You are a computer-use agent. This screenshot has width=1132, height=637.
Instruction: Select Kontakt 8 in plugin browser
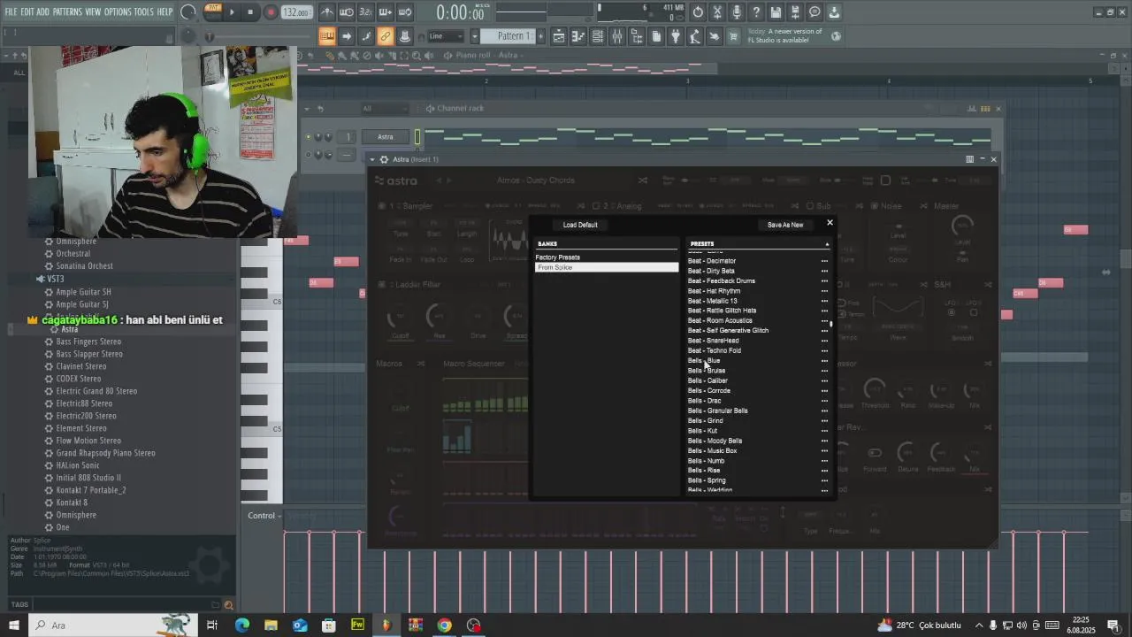click(x=72, y=503)
